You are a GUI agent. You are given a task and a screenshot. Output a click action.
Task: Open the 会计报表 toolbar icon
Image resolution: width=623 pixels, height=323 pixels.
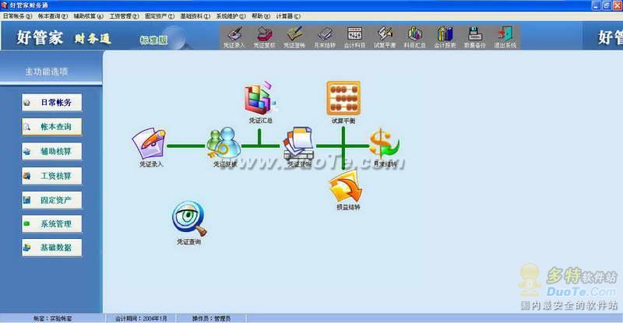coord(445,37)
